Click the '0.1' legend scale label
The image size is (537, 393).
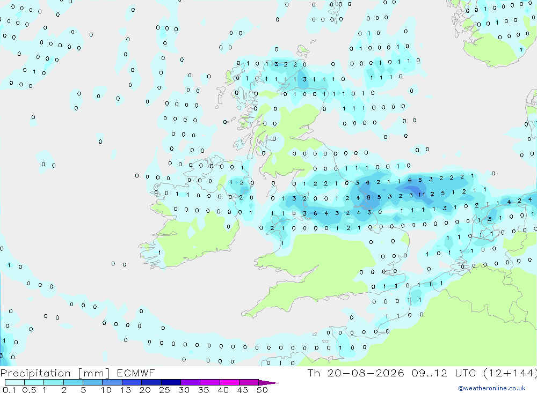pyautogui.click(x=9, y=390)
